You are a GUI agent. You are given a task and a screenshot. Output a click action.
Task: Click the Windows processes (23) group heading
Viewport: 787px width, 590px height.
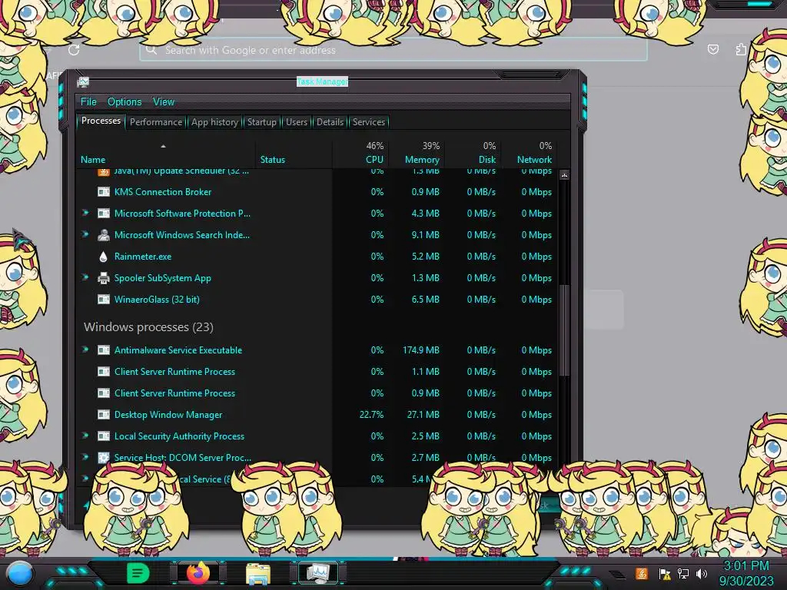tap(148, 327)
